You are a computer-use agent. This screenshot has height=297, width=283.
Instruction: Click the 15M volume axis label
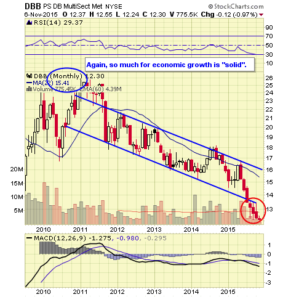tap(17, 183)
